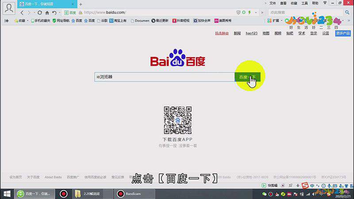Switch to Bandicam on the taskbar

135,194
